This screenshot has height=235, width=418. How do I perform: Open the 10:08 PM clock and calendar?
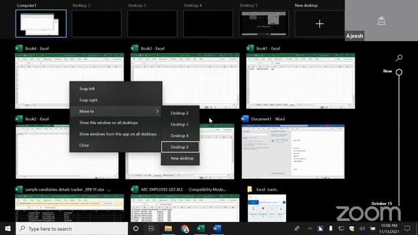pyautogui.click(x=389, y=228)
